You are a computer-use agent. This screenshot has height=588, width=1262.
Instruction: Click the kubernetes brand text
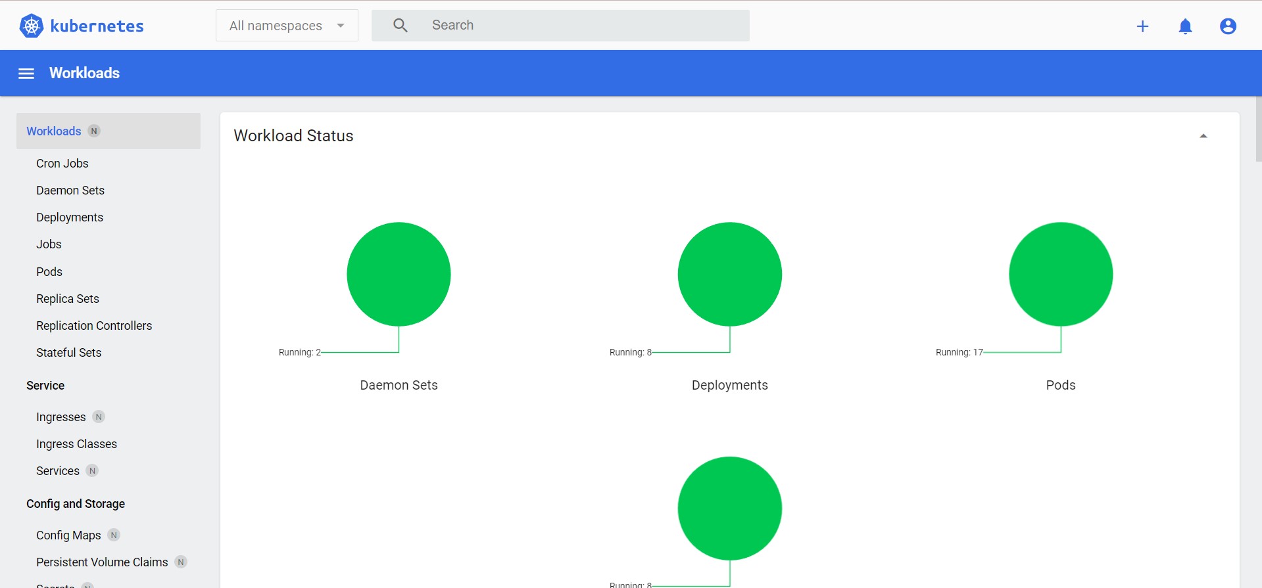point(97,26)
